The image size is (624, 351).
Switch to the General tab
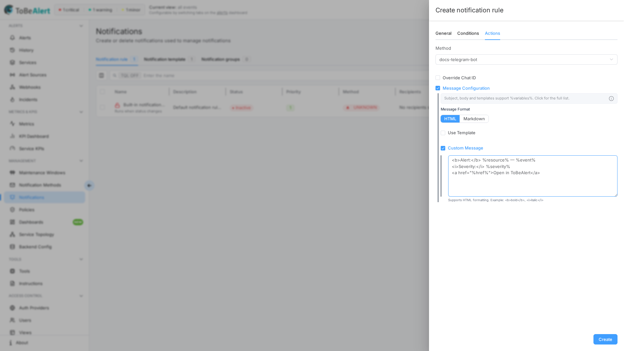tap(443, 33)
